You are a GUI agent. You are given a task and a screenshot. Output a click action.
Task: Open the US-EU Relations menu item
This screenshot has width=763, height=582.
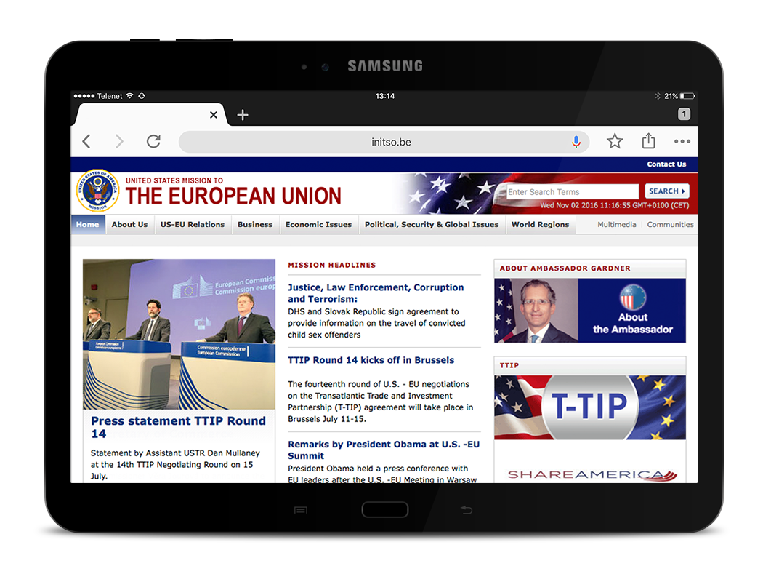coord(193,225)
